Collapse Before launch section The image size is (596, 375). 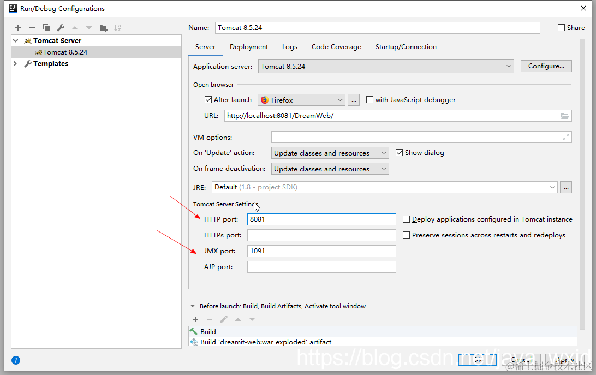coord(193,306)
